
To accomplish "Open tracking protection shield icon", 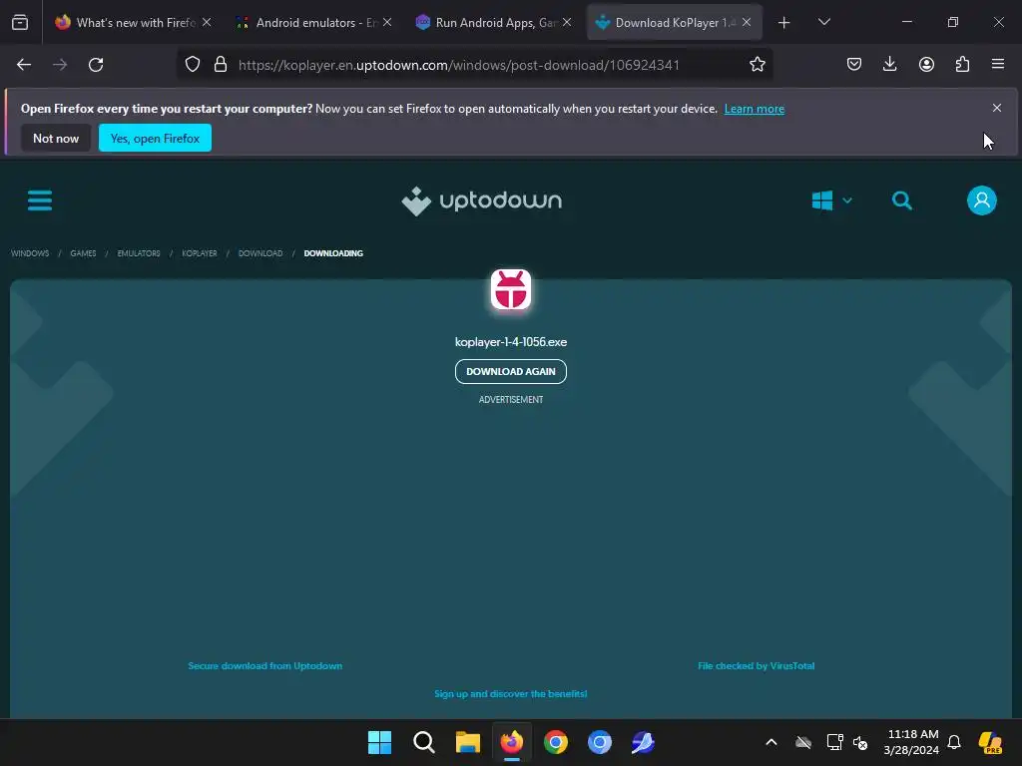I will point(193,65).
